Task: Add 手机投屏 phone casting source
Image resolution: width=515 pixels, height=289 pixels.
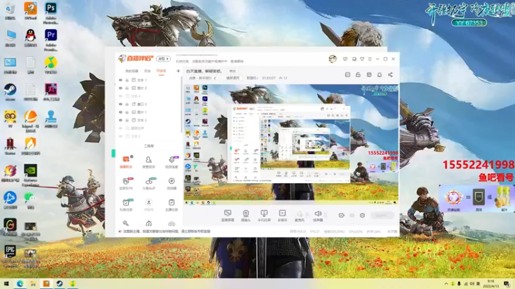Action: pyautogui.click(x=264, y=216)
